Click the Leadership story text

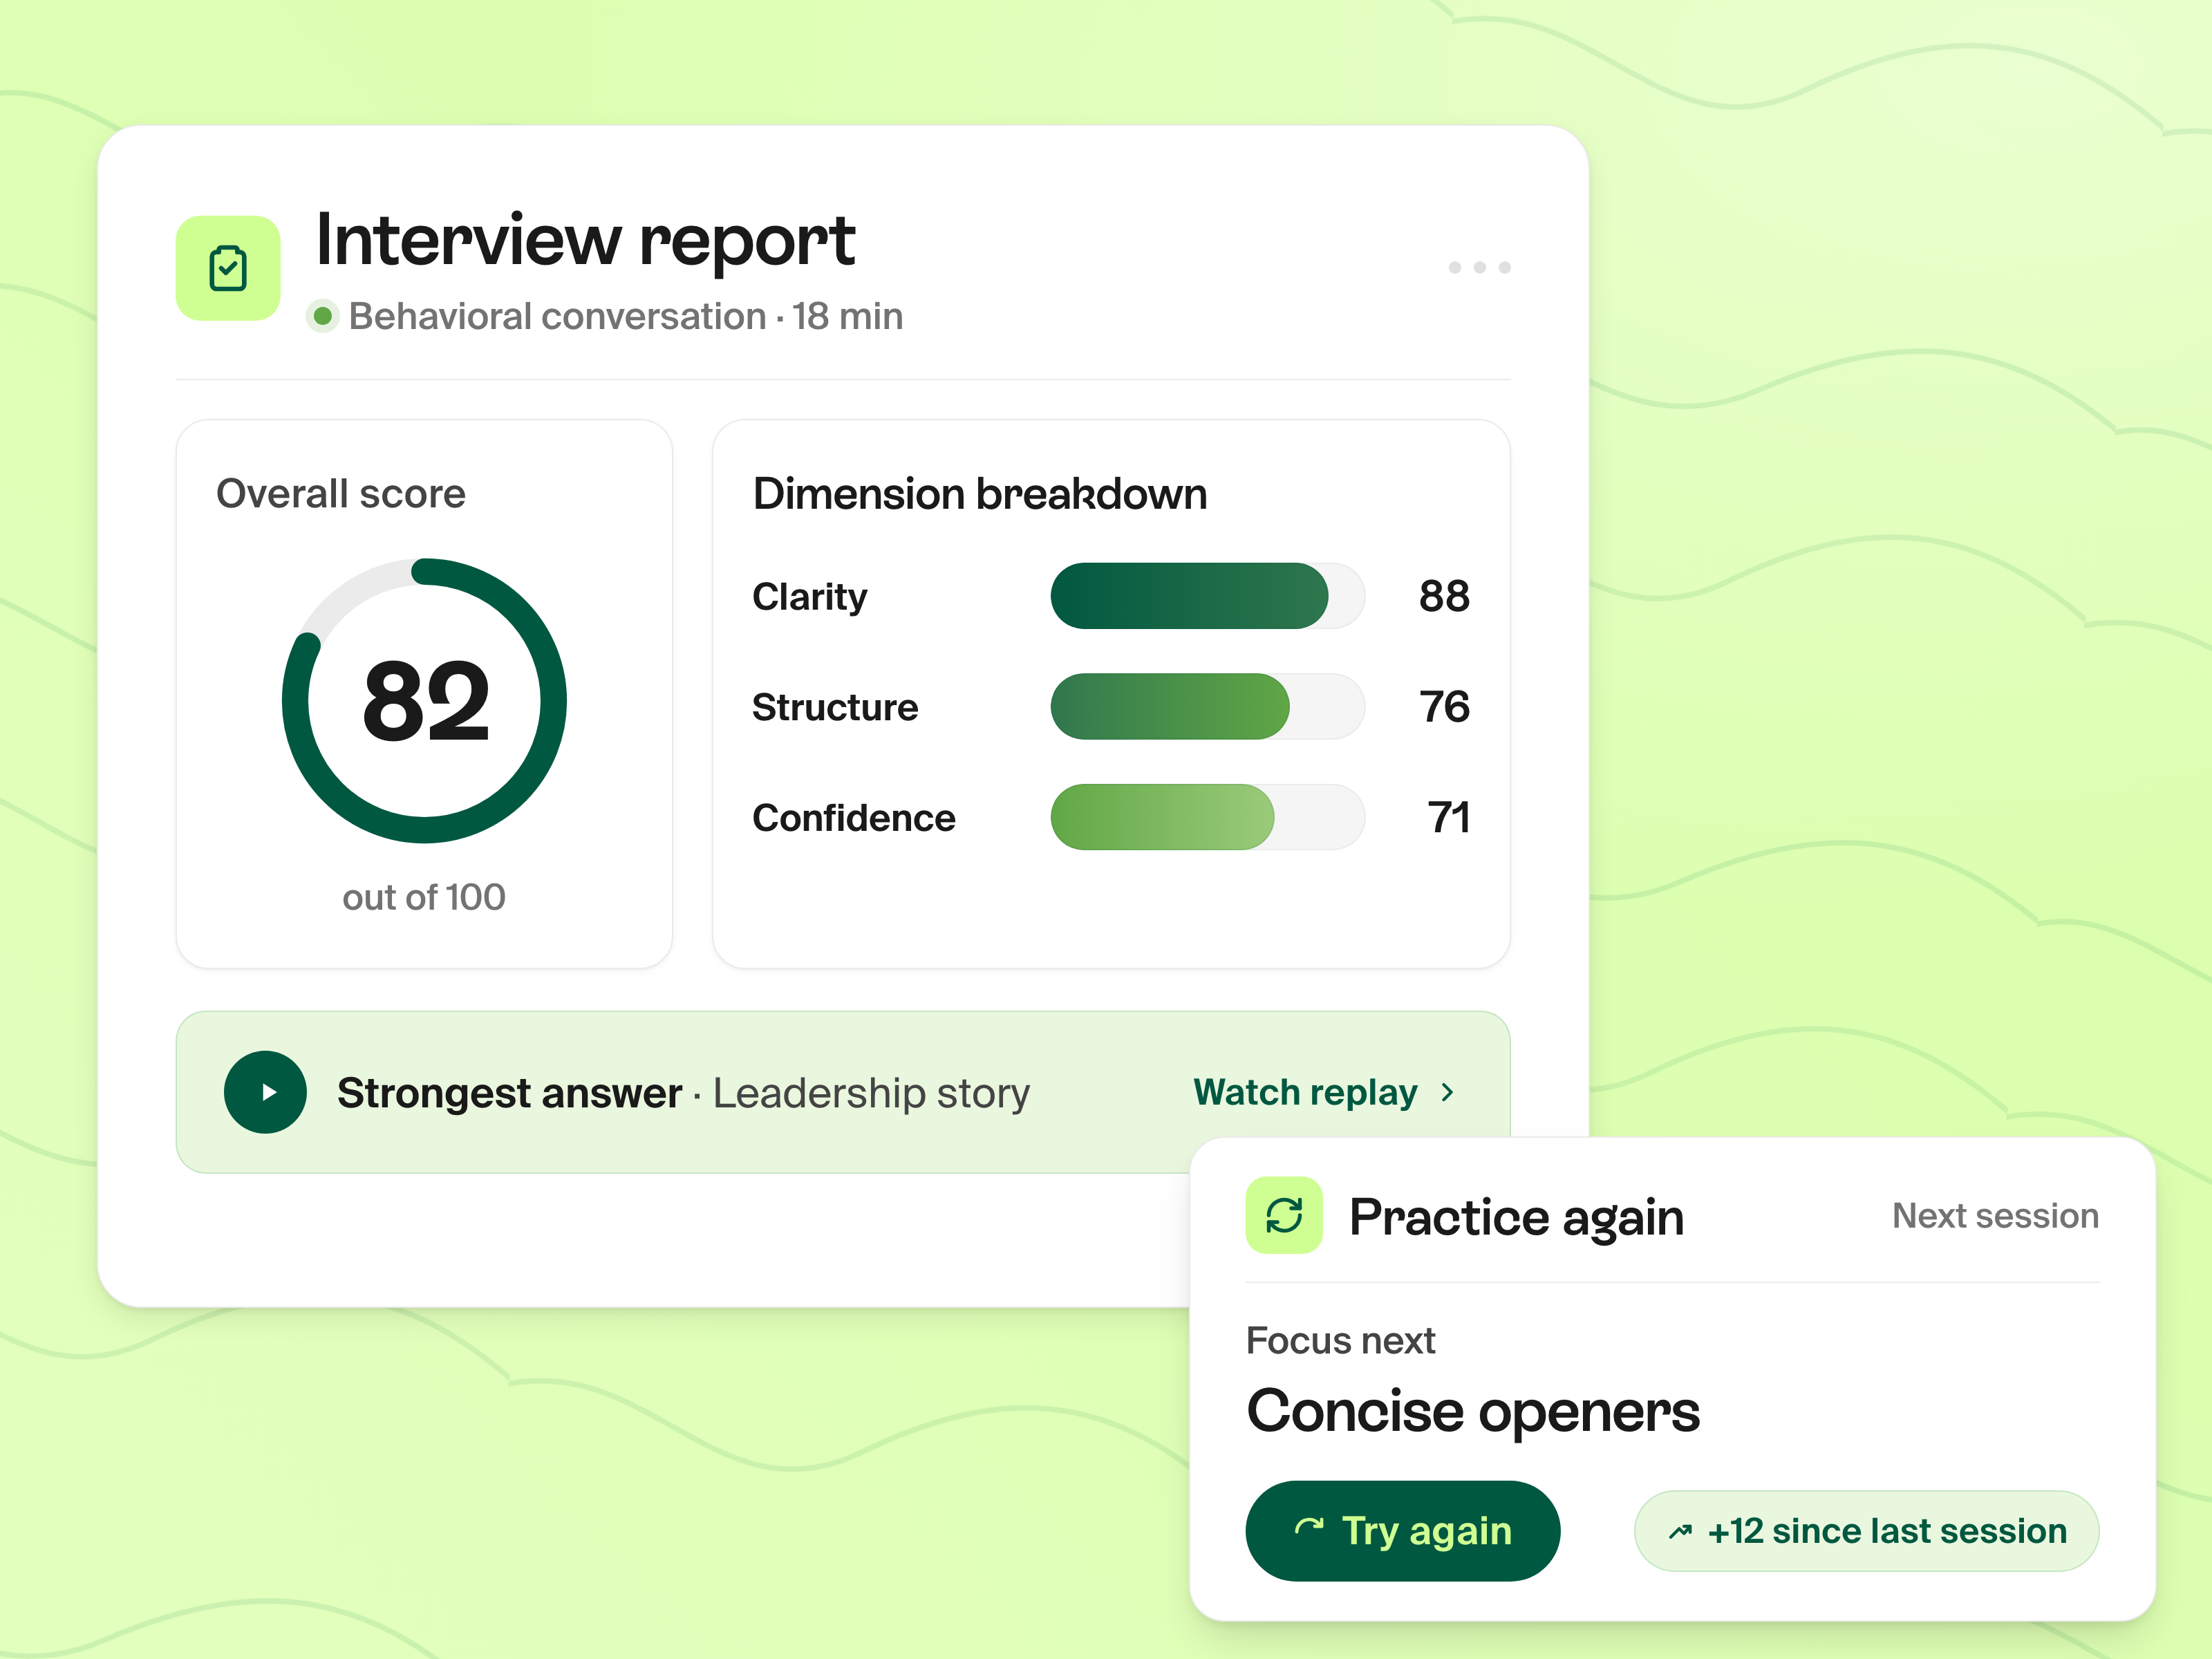click(x=871, y=1093)
